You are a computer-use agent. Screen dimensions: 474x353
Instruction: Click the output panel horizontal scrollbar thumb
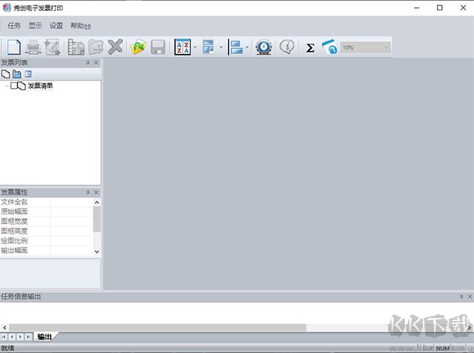click(158, 327)
